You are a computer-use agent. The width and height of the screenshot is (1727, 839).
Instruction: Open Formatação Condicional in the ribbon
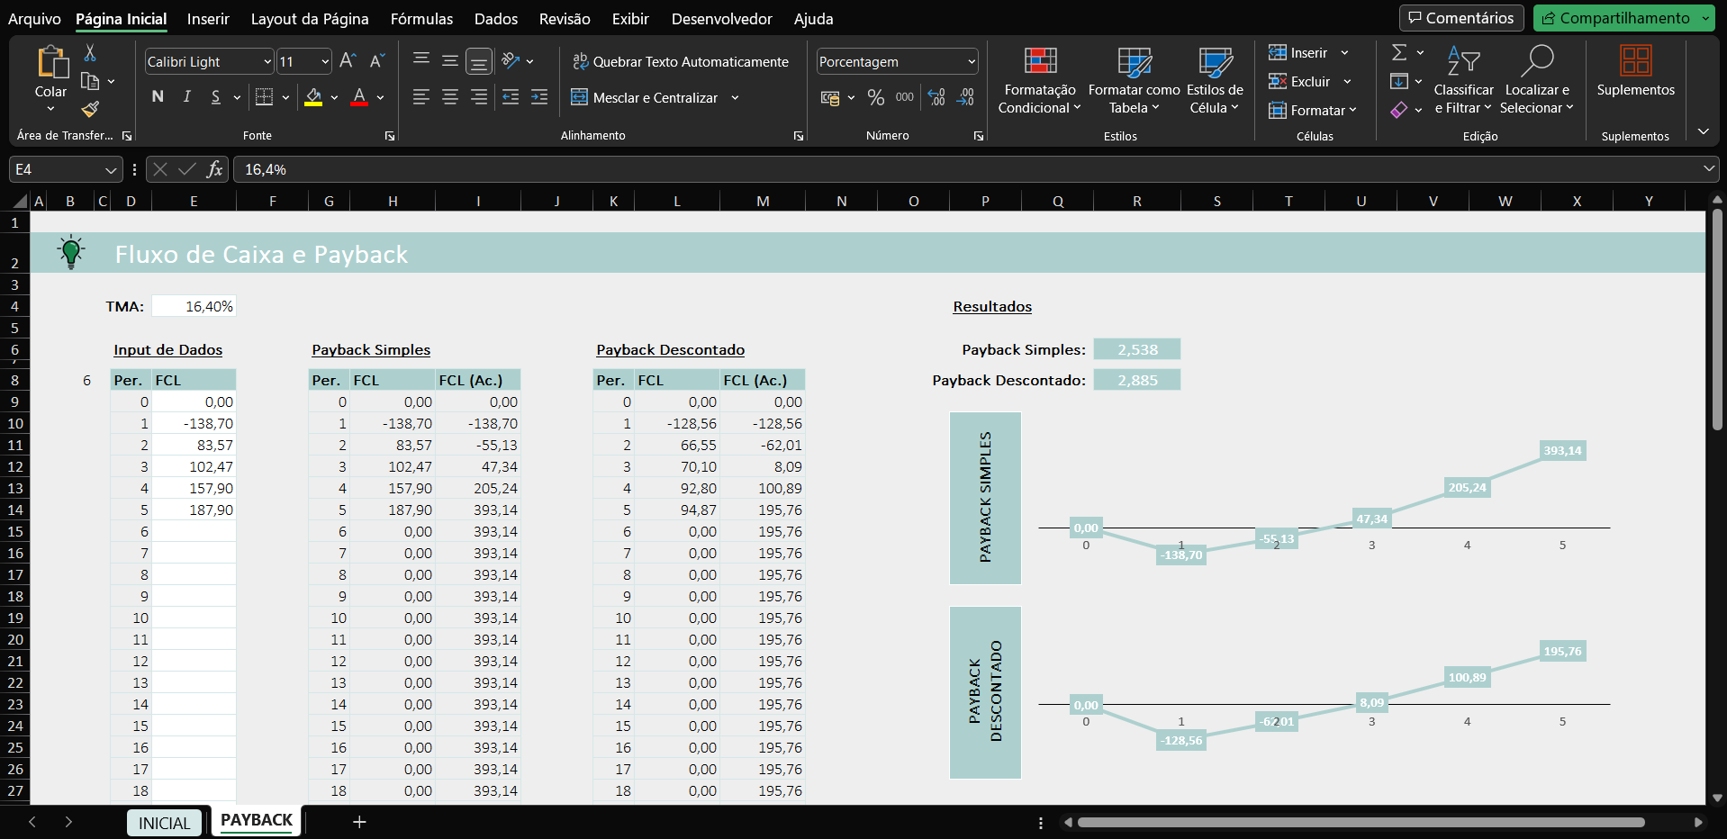click(x=1039, y=81)
